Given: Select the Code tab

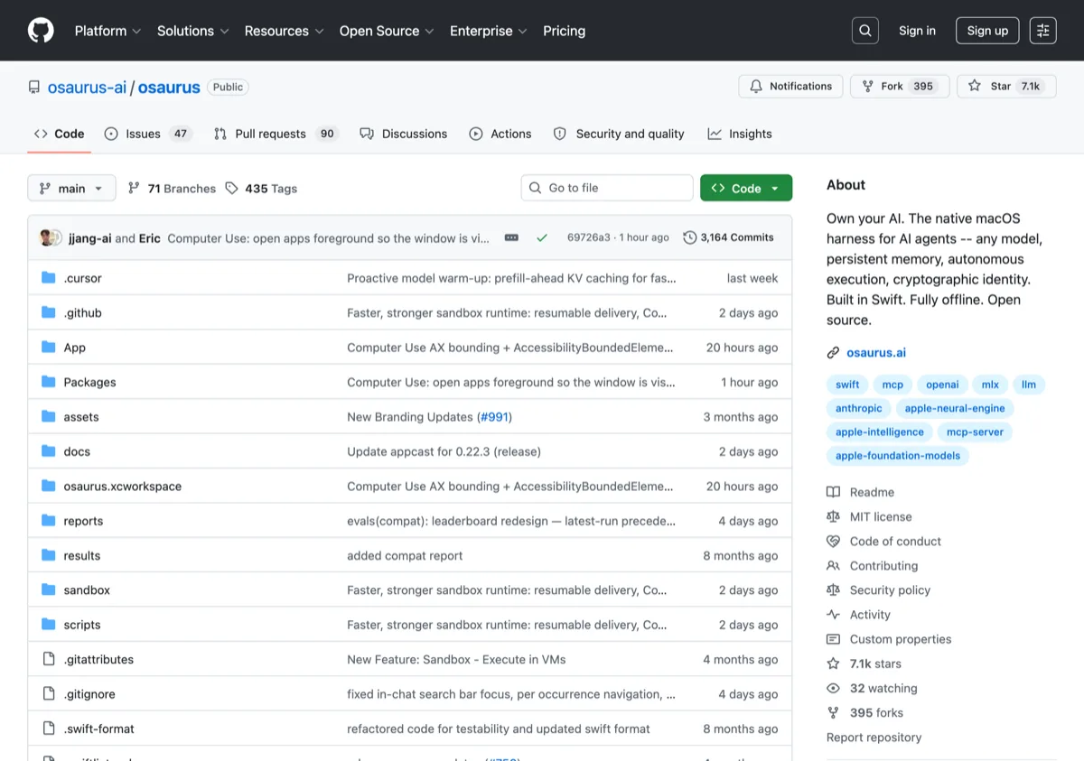Looking at the screenshot, I should [60, 134].
